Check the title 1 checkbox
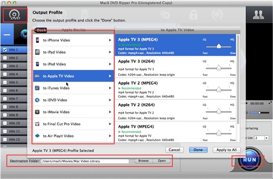The image size is (273, 179). [5, 50]
